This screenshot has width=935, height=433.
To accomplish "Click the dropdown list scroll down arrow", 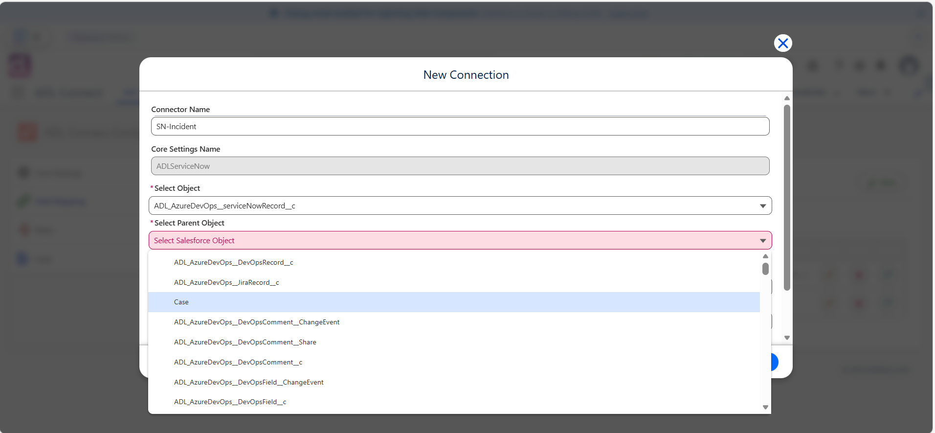I will [x=765, y=407].
